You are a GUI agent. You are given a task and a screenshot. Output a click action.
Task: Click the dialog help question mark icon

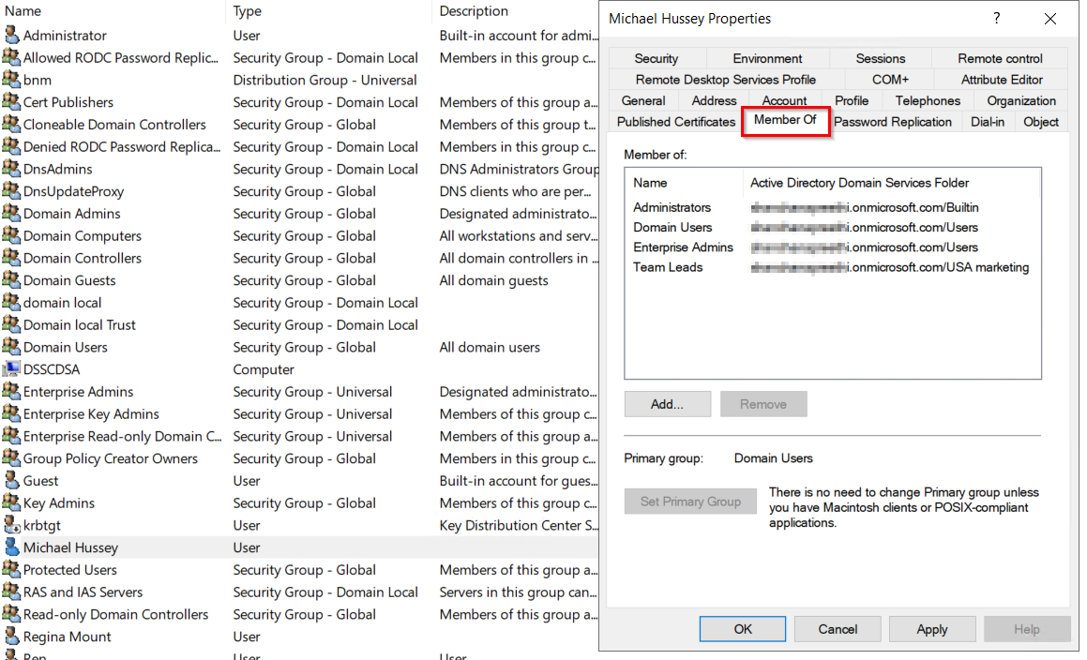click(x=997, y=18)
